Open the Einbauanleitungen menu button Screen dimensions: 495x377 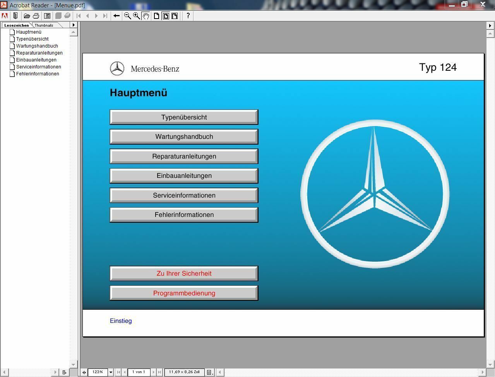[184, 176]
